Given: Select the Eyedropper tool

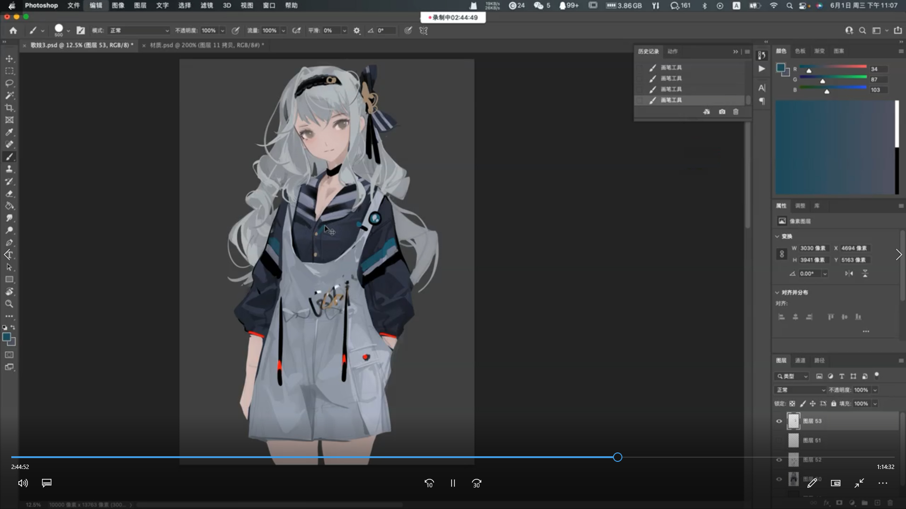Looking at the screenshot, I should [x=9, y=132].
